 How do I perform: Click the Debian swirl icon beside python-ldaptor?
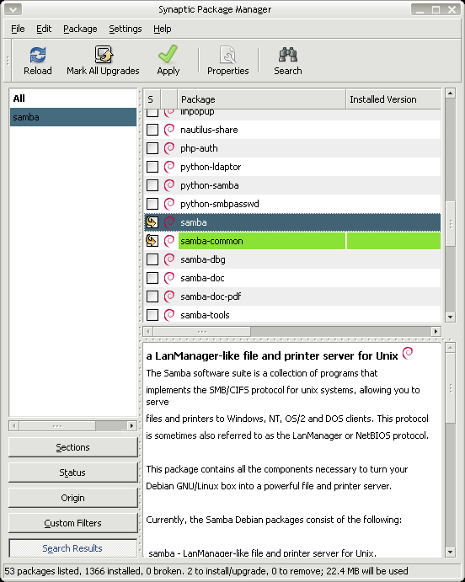pyautogui.click(x=169, y=167)
